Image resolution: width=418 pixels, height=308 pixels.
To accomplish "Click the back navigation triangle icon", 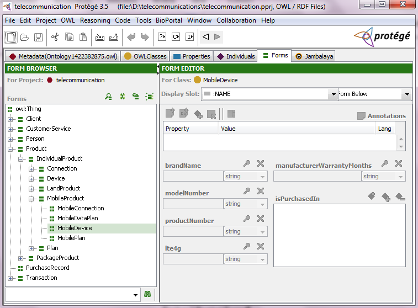I will (x=205, y=37).
